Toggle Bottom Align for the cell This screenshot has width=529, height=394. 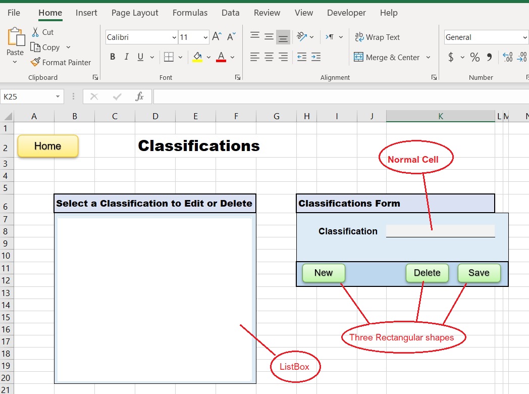[x=283, y=37]
